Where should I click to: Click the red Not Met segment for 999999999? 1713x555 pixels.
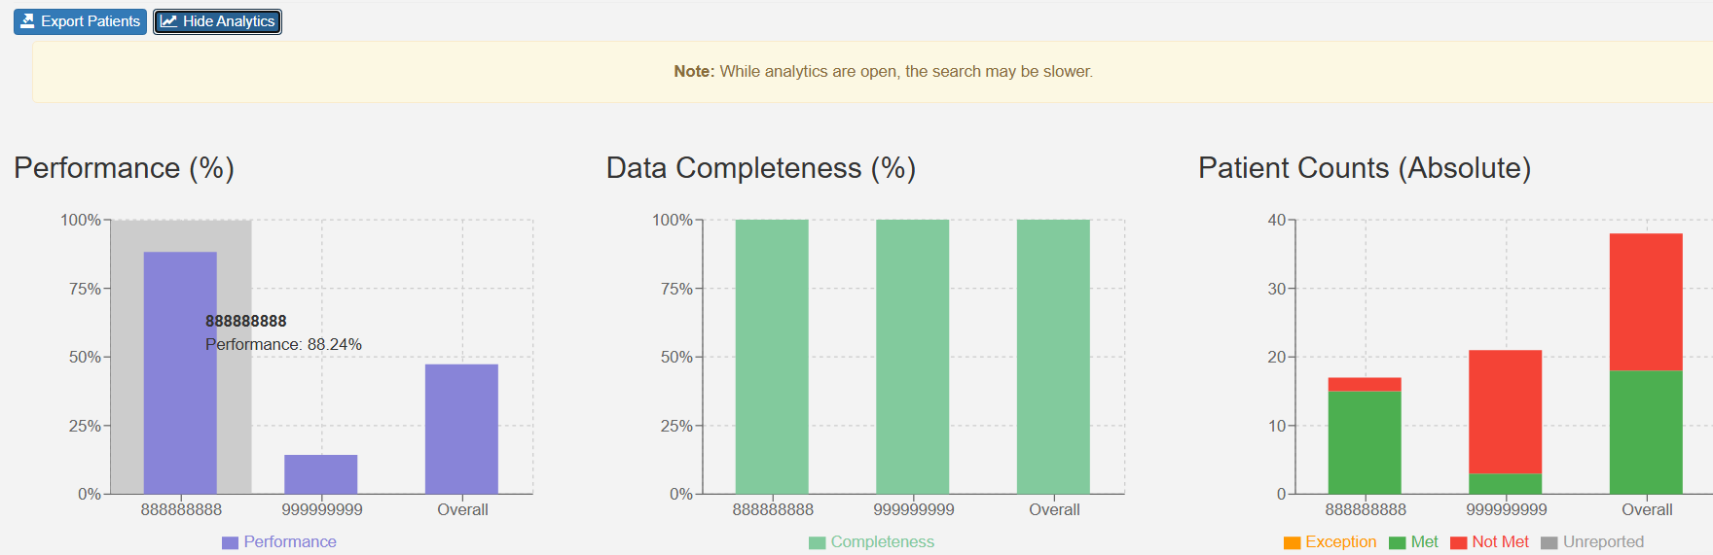[1505, 411]
